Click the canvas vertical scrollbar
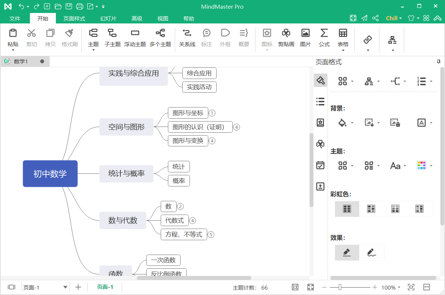 tap(311, 170)
